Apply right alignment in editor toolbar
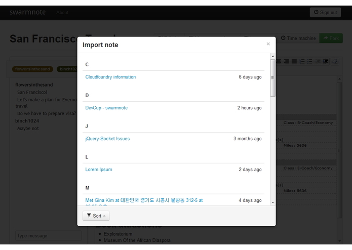This screenshot has width=352, height=250. click(287, 61)
